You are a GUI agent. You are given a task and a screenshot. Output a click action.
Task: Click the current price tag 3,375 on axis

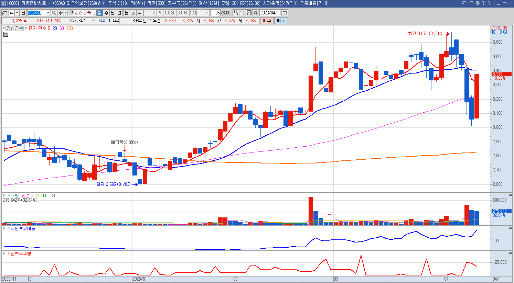point(502,74)
